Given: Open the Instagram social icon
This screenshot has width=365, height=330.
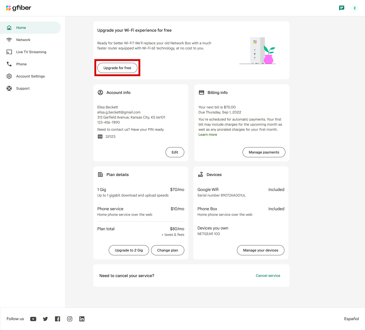Looking at the screenshot, I should click(70, 319).
